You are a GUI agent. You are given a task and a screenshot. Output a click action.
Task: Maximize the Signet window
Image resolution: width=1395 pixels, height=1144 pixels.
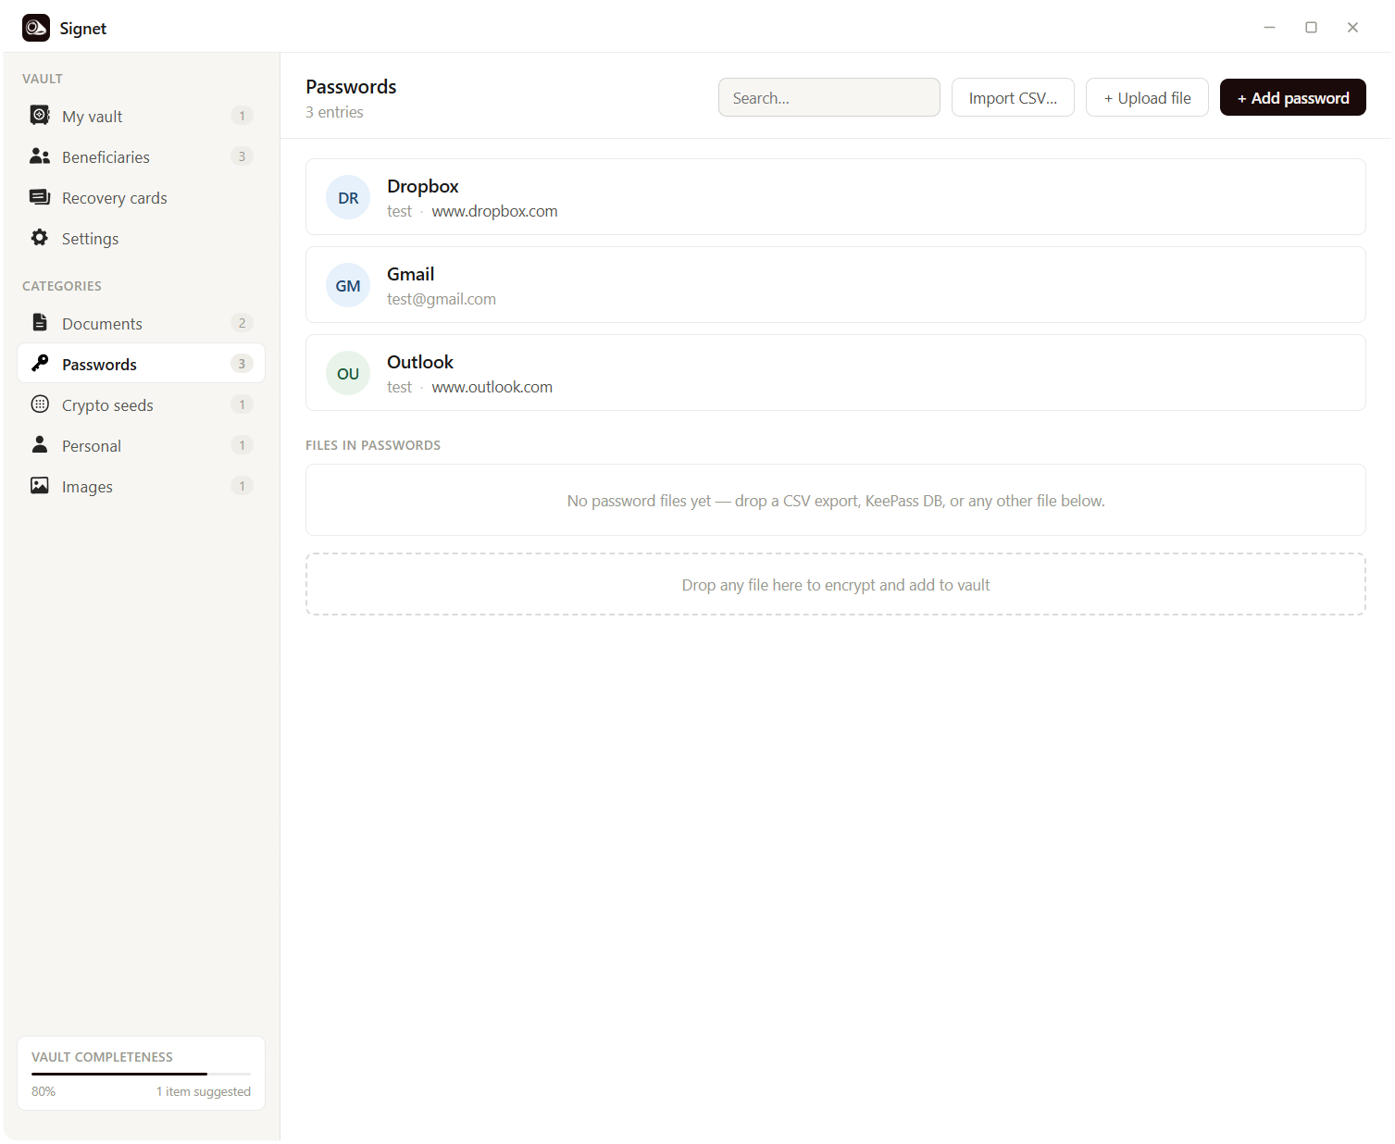(x=1311, y=27)
